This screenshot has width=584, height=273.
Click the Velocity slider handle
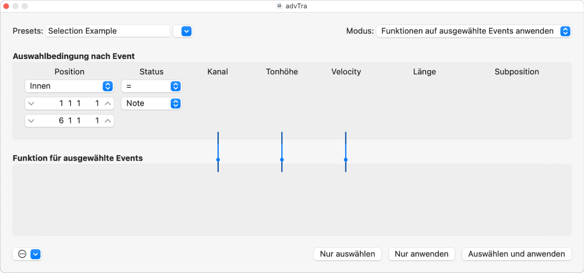(345, 160)
